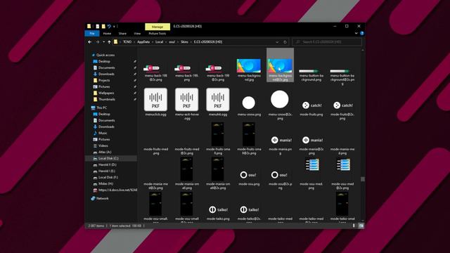Screen dimensions: 450x253
Task: Open the Share ribbon tab
Action: pos(122,34)
